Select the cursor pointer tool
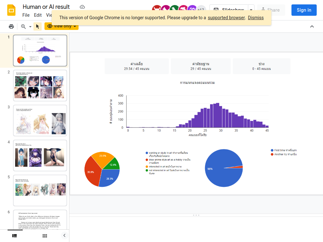Viewport: 323px width, 242px height. [38, 26]
